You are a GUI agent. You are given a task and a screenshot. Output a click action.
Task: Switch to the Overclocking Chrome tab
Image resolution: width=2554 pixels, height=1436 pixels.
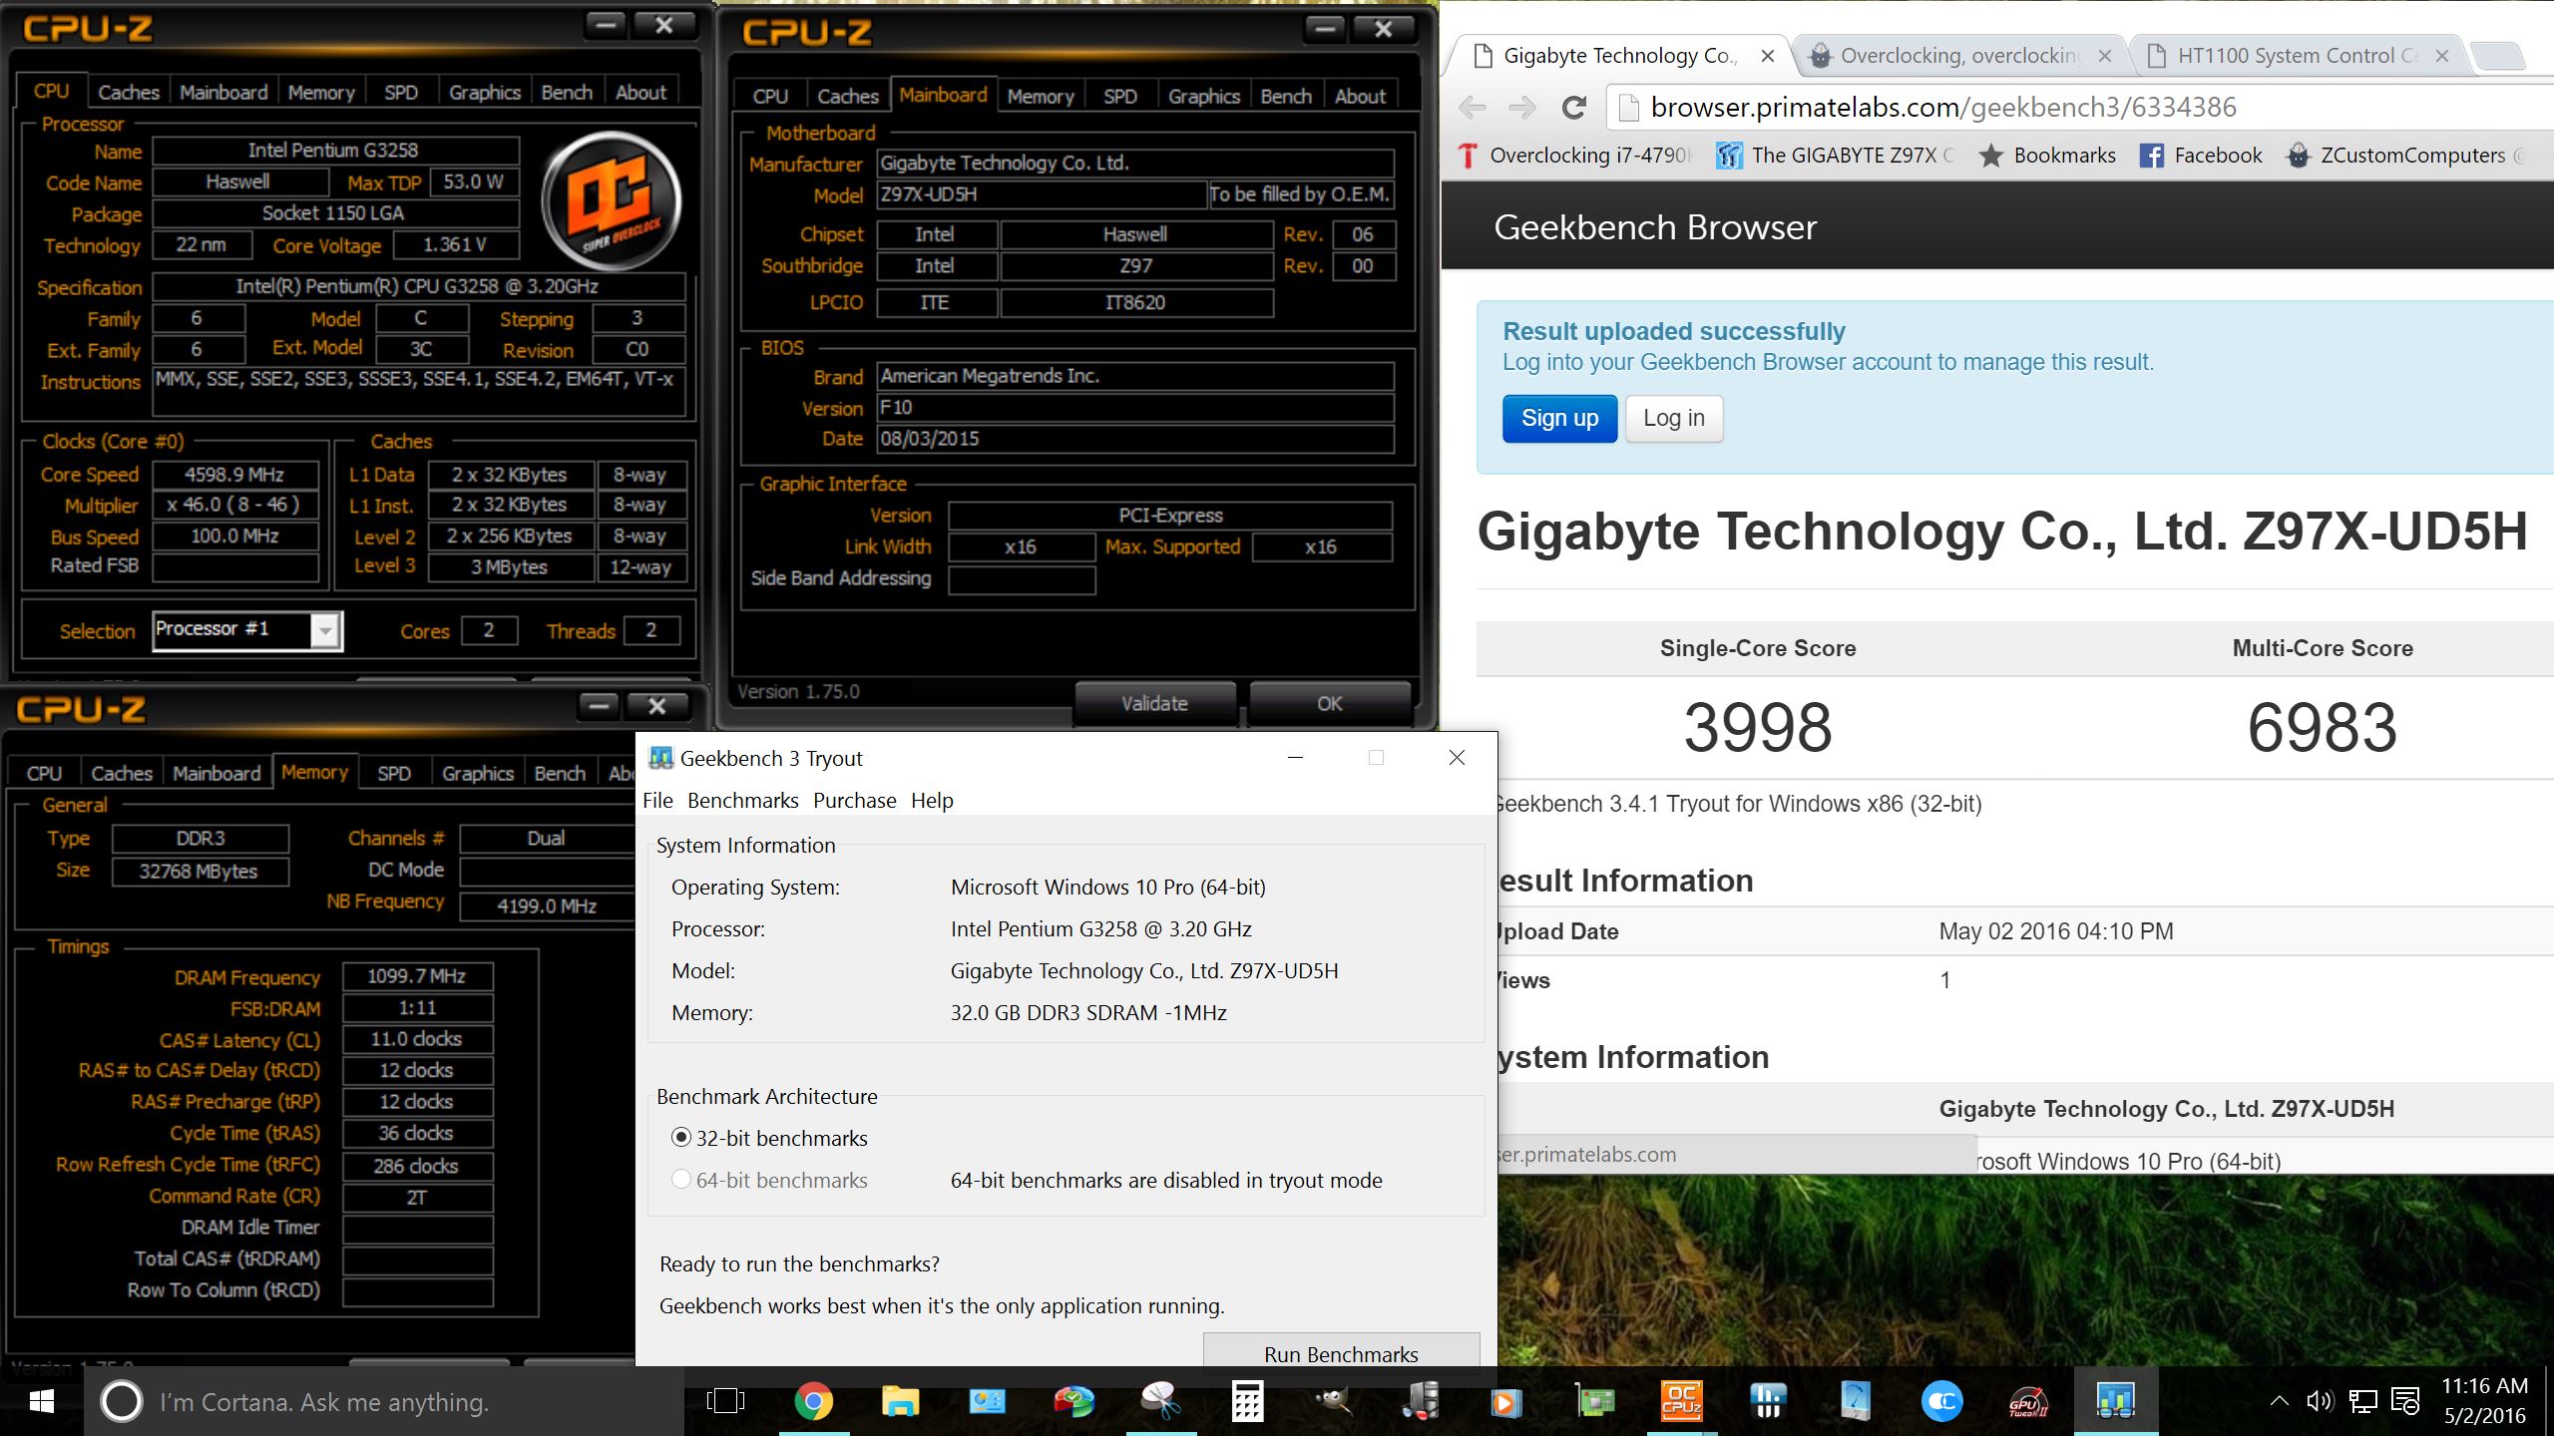1959,56
